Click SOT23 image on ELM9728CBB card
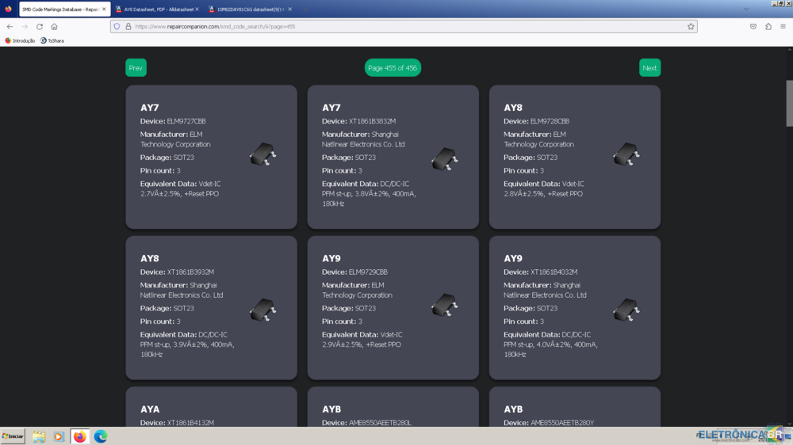 pyautogui.click(x=626, y=154)
